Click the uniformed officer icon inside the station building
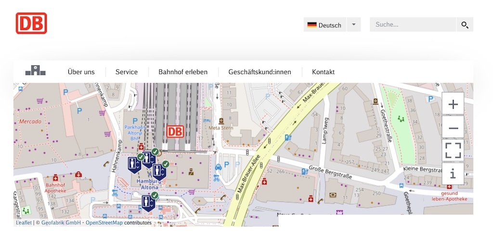493x241 pixels. tap(191, 172)
